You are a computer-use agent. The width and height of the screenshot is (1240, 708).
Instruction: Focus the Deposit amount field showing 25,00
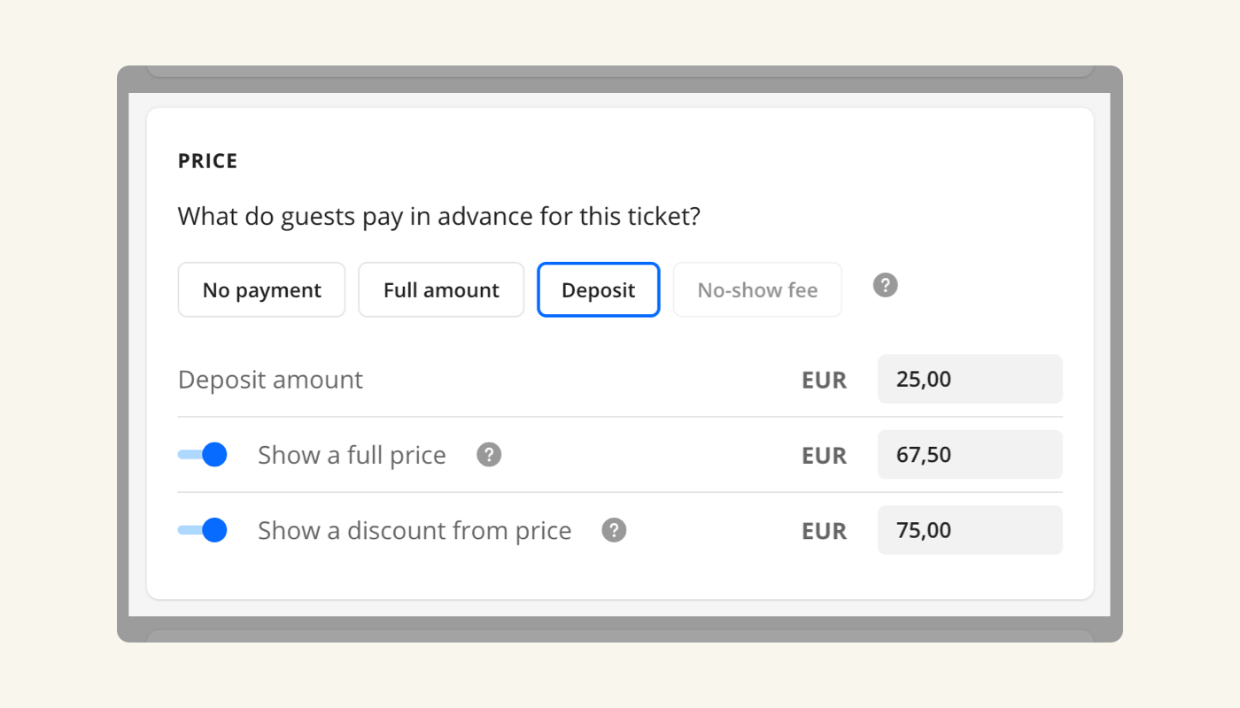970,380
